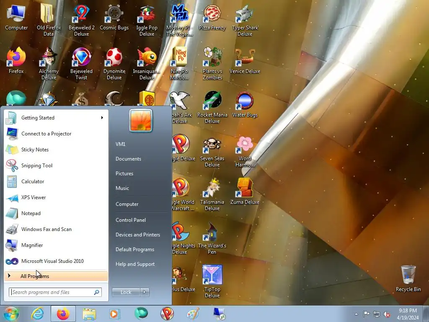Open Computer from Start menu right pane
Screen dimensions: 429x322
pyautogui.click(x=127, y=204)
